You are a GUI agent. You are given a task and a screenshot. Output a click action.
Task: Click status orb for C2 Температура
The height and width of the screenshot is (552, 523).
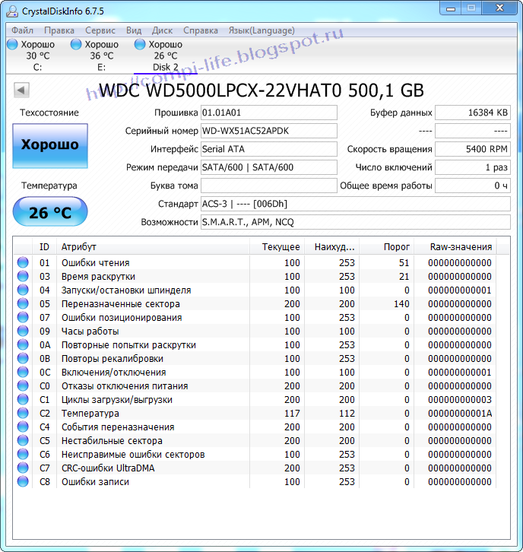point(23,414)
